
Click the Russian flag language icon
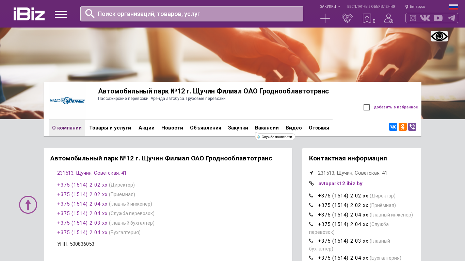click(x=453, y=7)
